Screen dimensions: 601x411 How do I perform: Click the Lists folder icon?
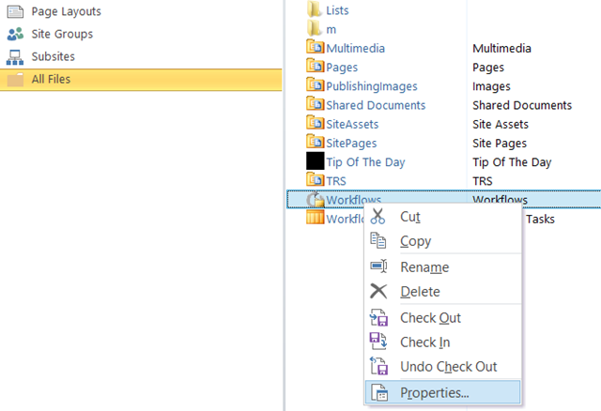pyautogui.click(x=315, y=9)
